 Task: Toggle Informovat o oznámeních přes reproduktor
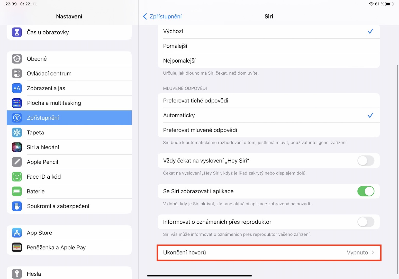click(366, 222)
